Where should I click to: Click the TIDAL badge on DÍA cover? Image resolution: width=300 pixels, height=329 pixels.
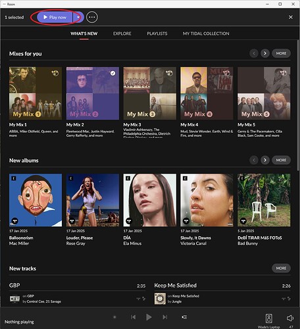pyautogui.click(x=129, y=220)
